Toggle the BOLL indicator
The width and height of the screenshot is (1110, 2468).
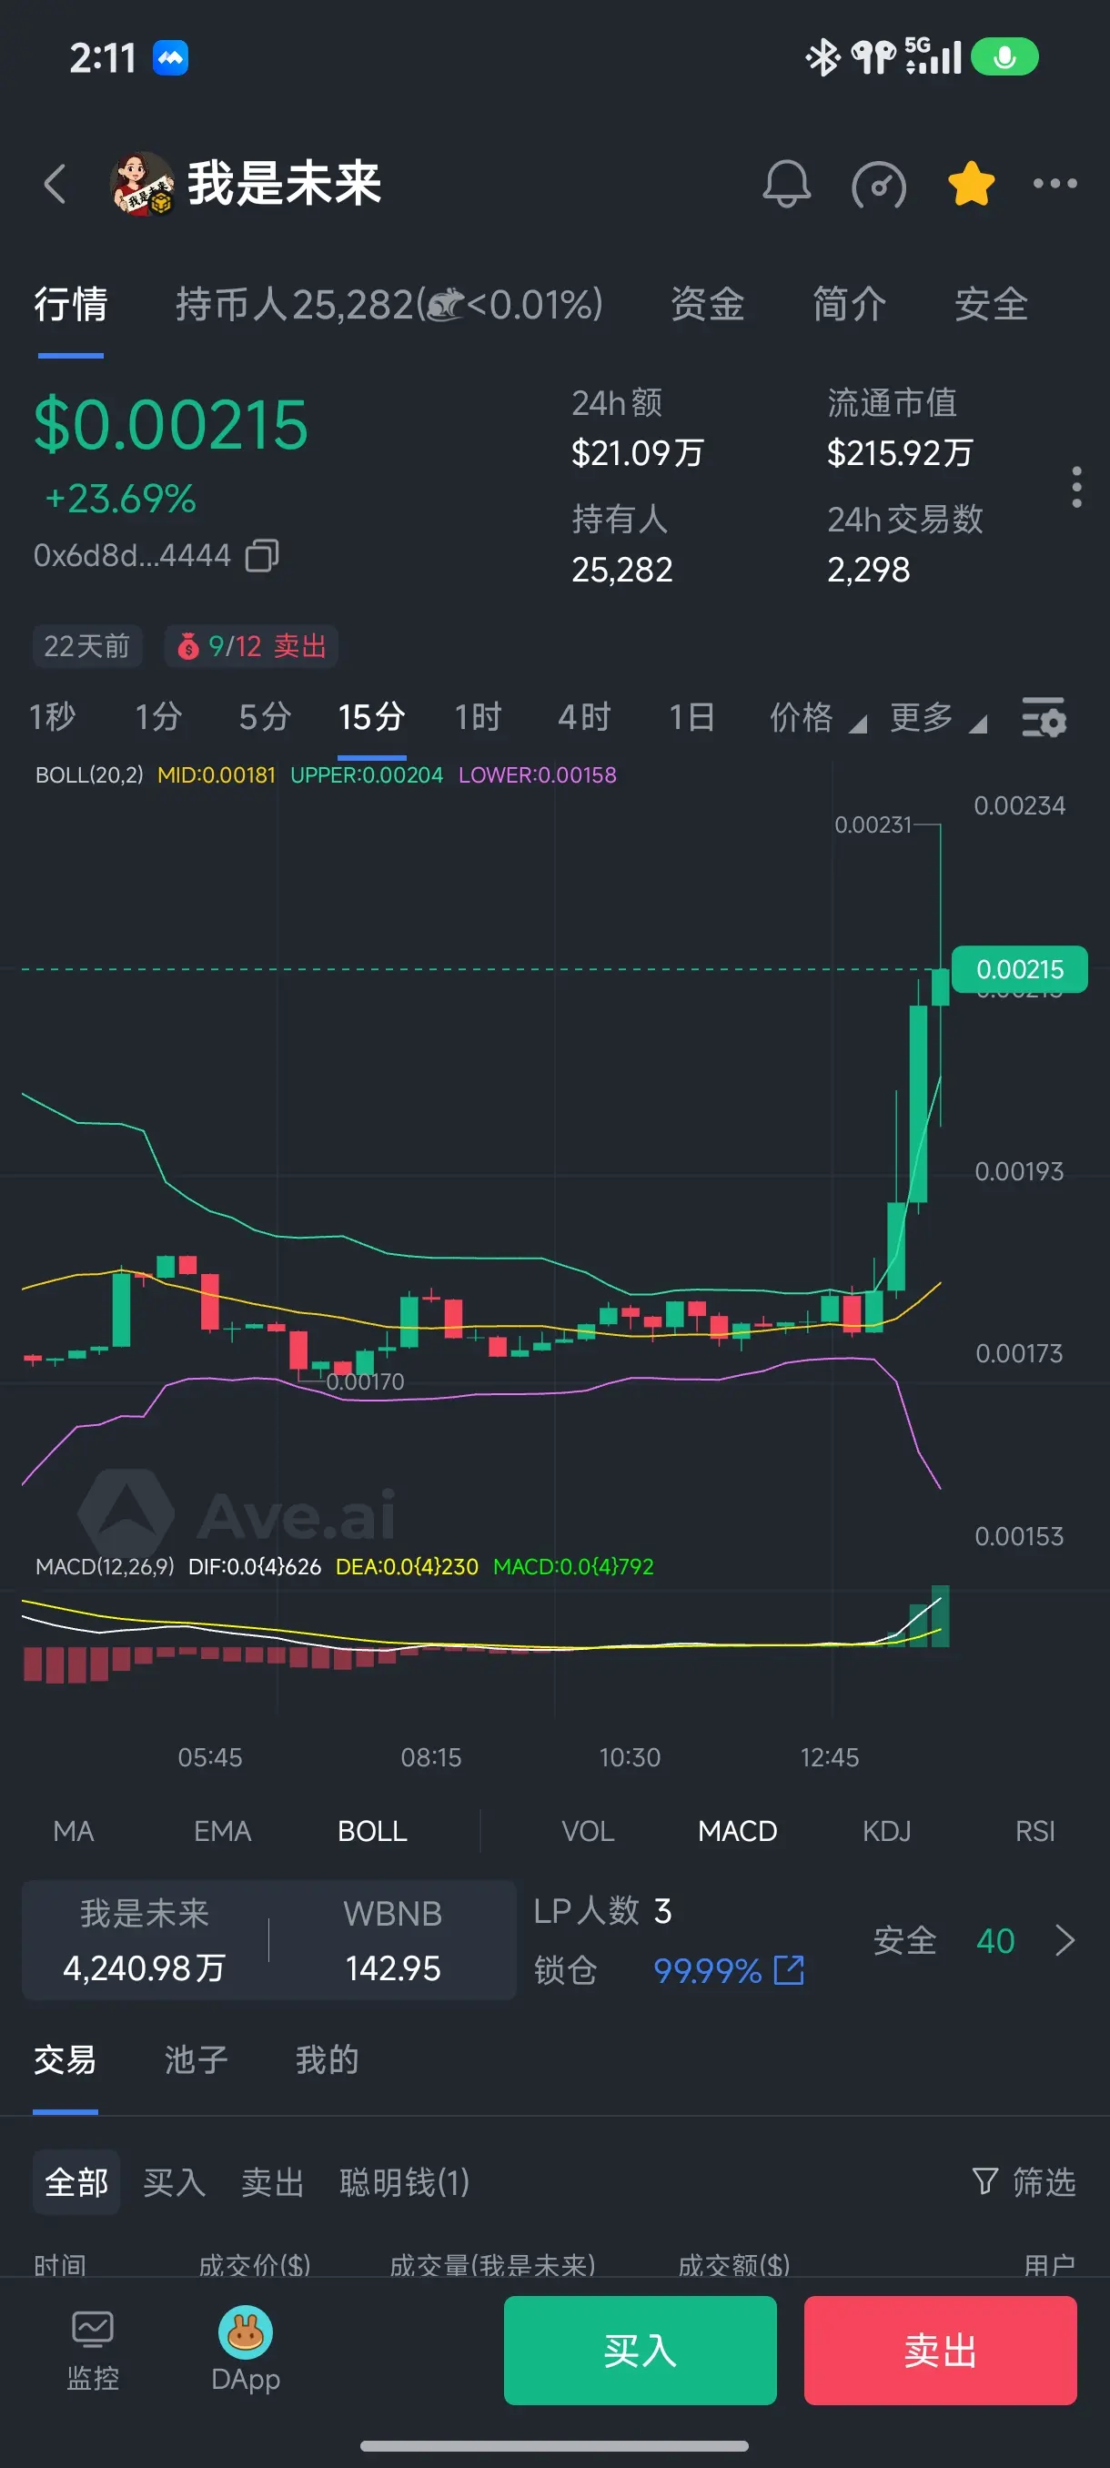[372, 1831]
